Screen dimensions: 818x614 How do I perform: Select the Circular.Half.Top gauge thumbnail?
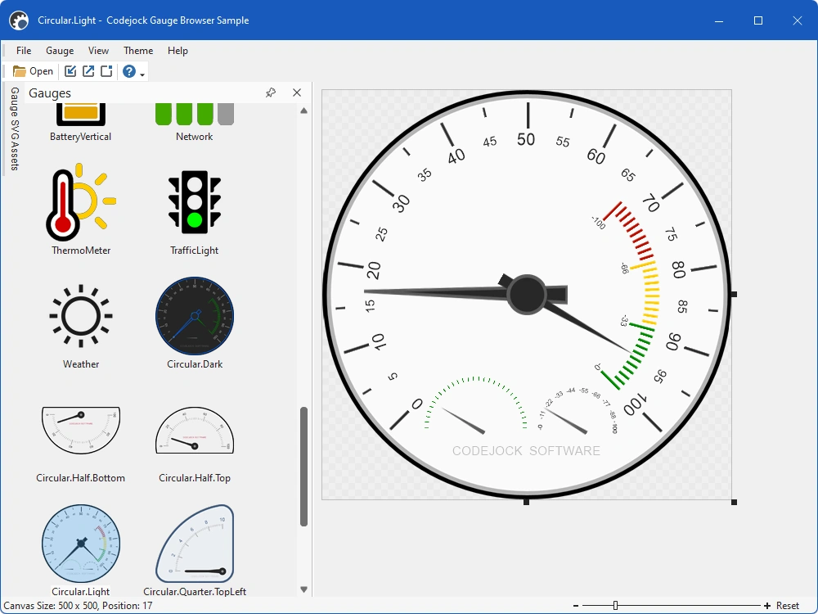pos(195,431)
